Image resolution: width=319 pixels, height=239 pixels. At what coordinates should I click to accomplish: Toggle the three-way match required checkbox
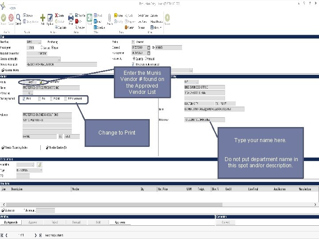pyautogui.click(x=133, y=64)
